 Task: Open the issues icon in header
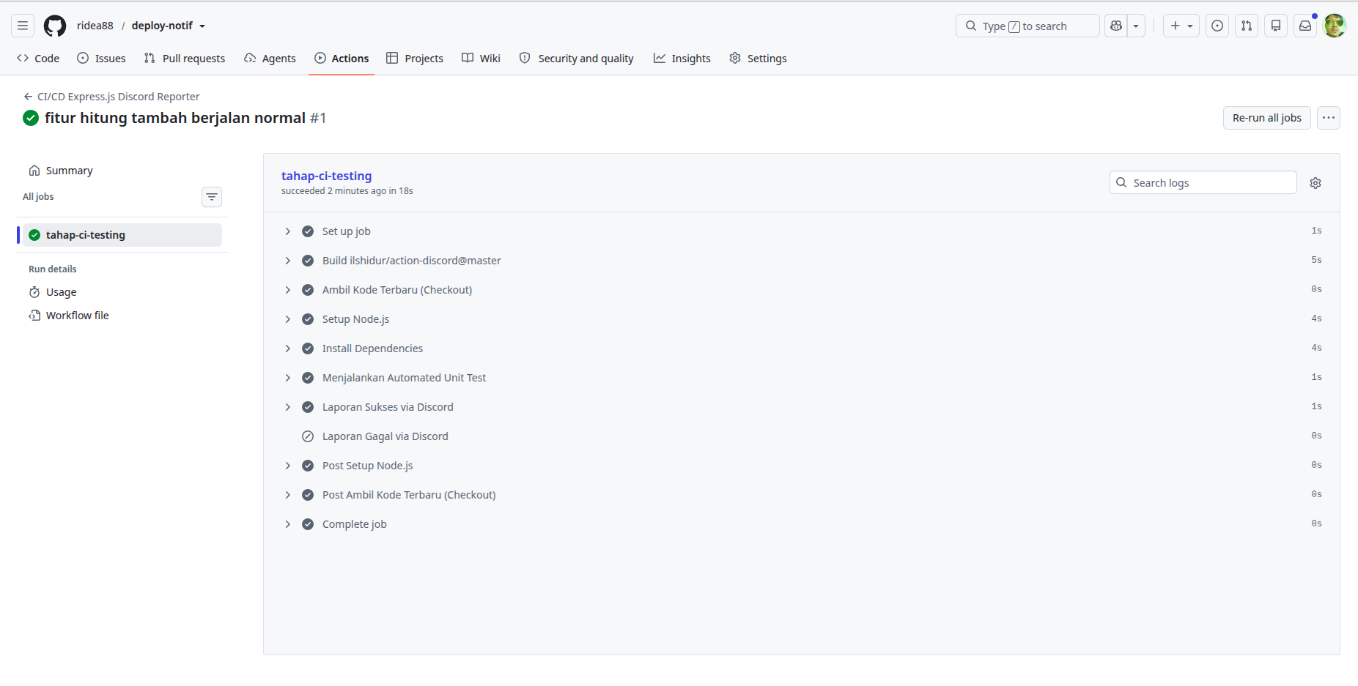tap(1217, 26)
